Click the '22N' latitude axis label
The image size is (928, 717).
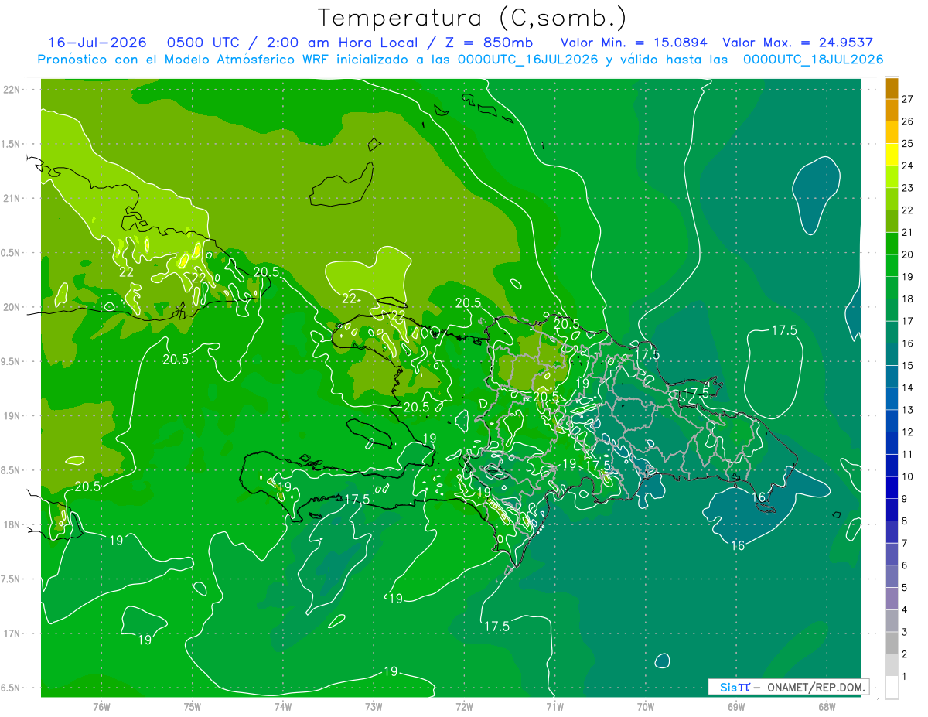point(13,89)
